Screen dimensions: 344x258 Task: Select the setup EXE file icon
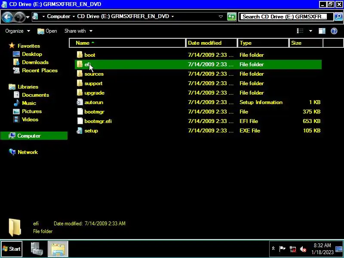coord(80,131)
